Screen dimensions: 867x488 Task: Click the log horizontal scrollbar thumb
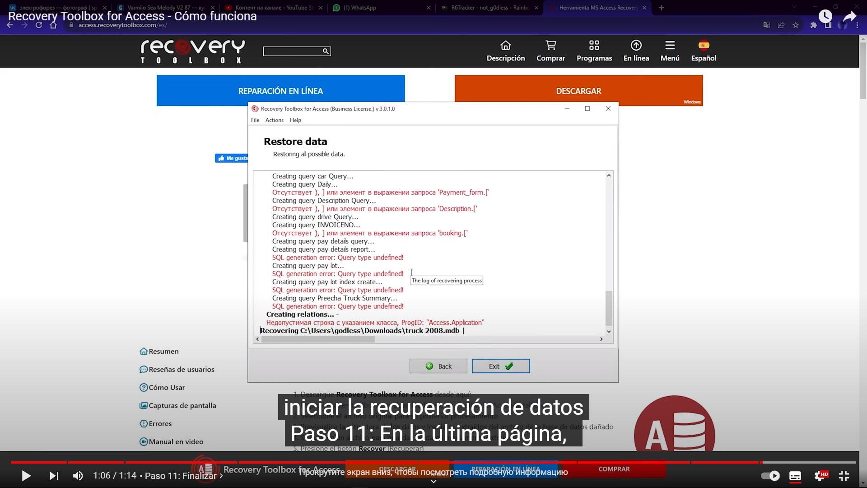pos(318,339)
